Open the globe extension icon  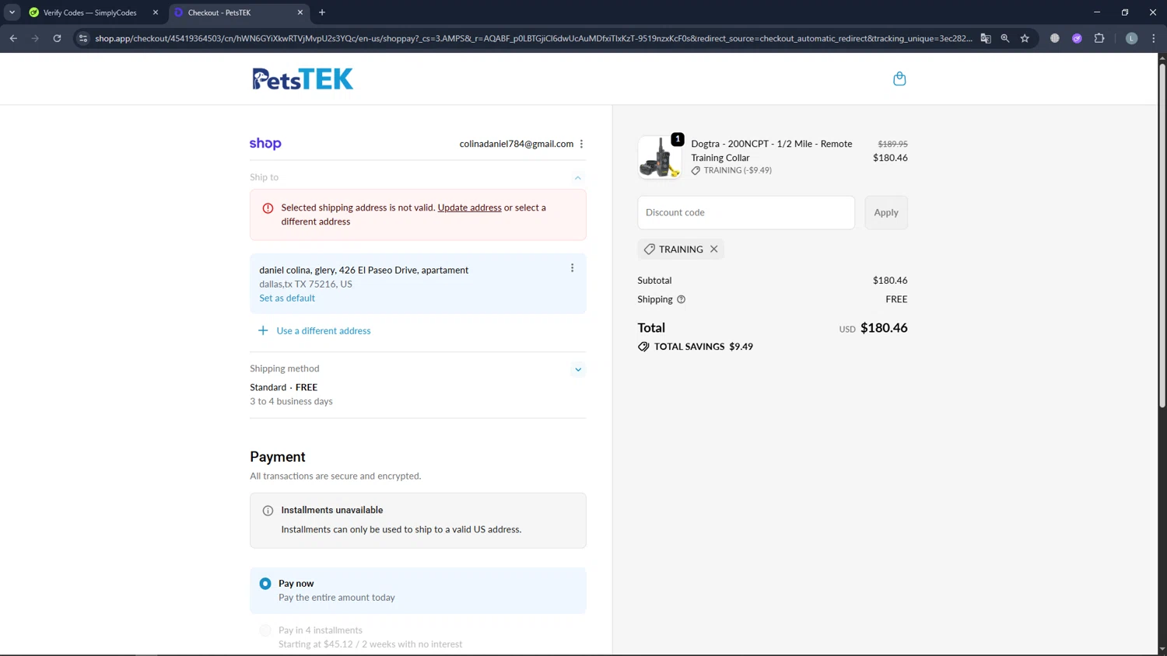coord(1055,38)
